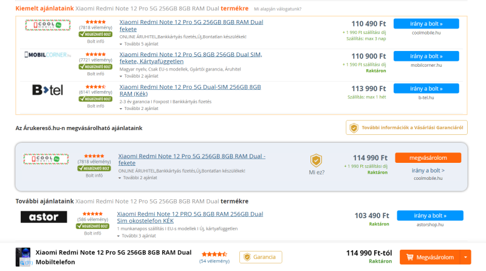Open the okostelefon KÉK astor product link
This screenshot has height=271, width=486.
coord(190,218)
